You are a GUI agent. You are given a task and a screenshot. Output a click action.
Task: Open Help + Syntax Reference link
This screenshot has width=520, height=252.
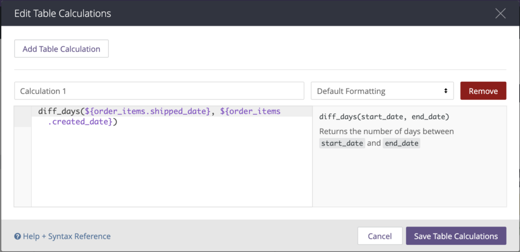point(62,236)
